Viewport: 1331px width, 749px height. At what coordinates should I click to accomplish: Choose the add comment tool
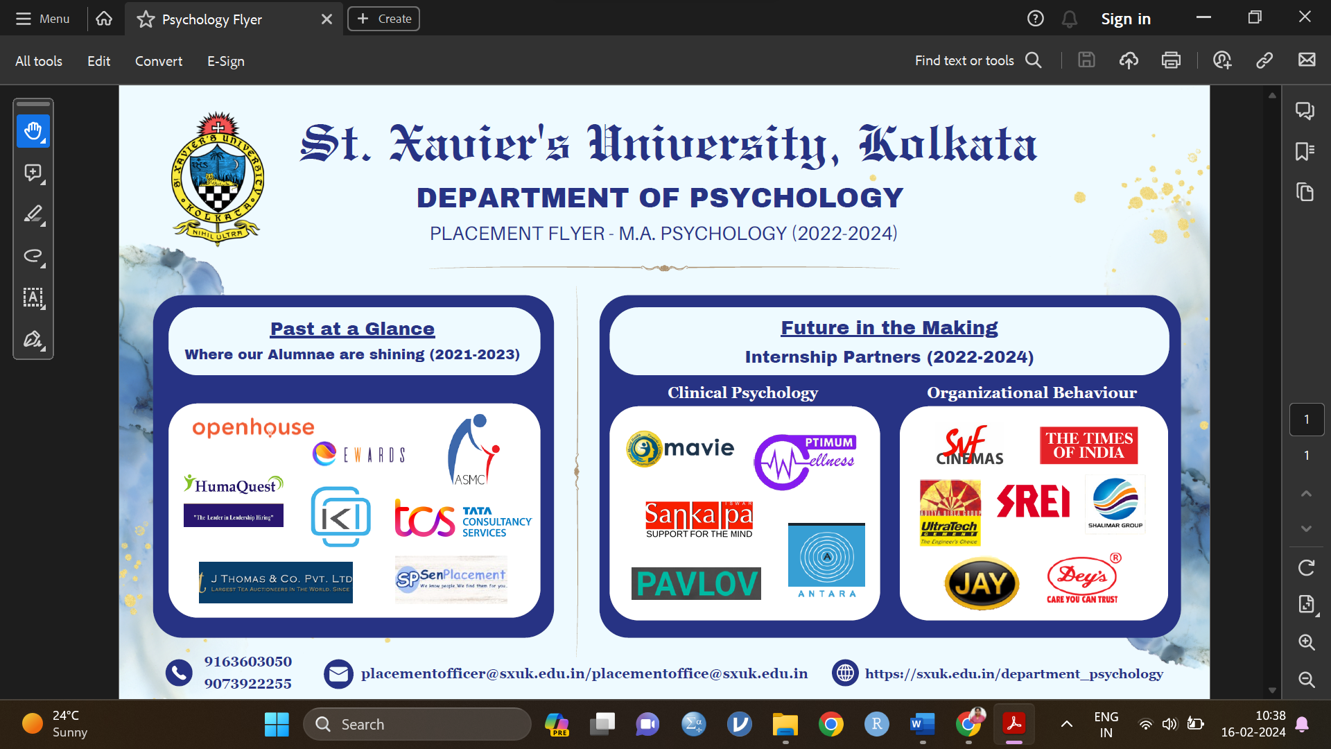[33, 173]
